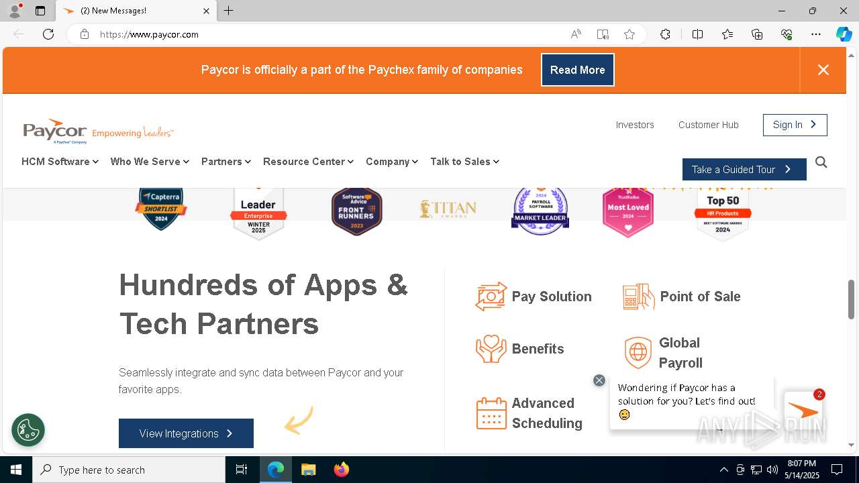The height and width of the screenshot is (483, 859).
Task: Open the Investors link
Action: [x=635, y=125]
